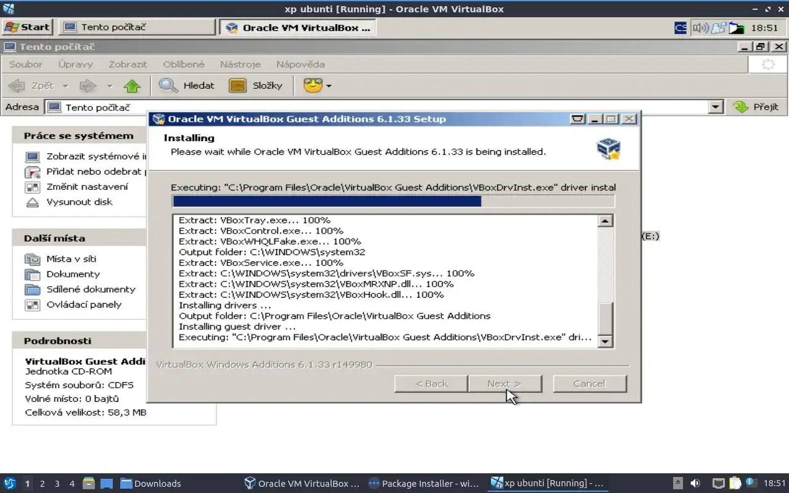Open the host file manager launcher icon
This screenshot has width=789, height=493.
pos(89,483)
